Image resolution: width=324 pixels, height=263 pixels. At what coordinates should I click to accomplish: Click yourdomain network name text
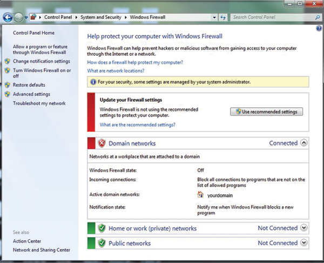[220, 195]
